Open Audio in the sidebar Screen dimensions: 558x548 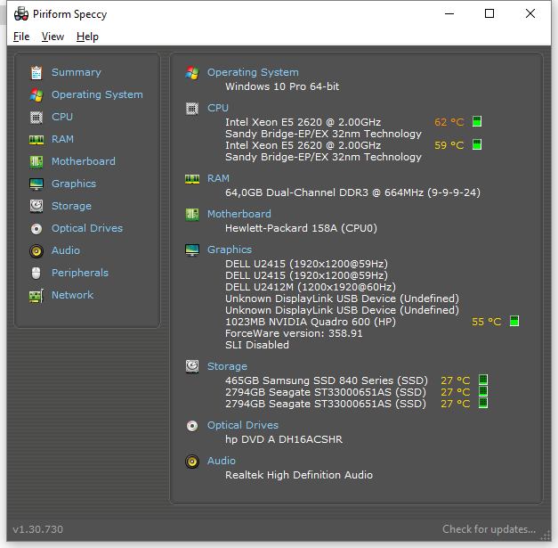66,250
